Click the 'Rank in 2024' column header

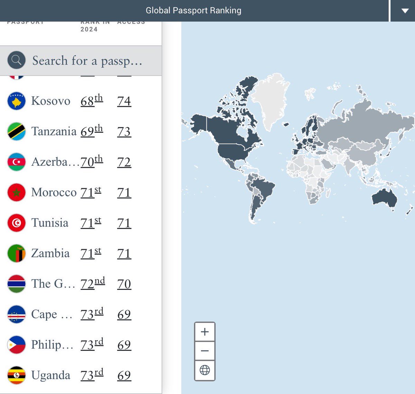[95, 26]
